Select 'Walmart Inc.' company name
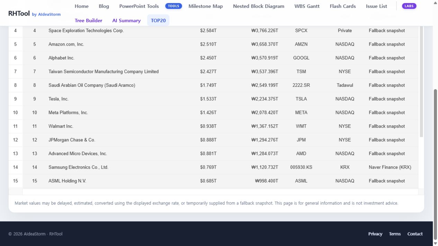438x246 pixels. (61, 126)
